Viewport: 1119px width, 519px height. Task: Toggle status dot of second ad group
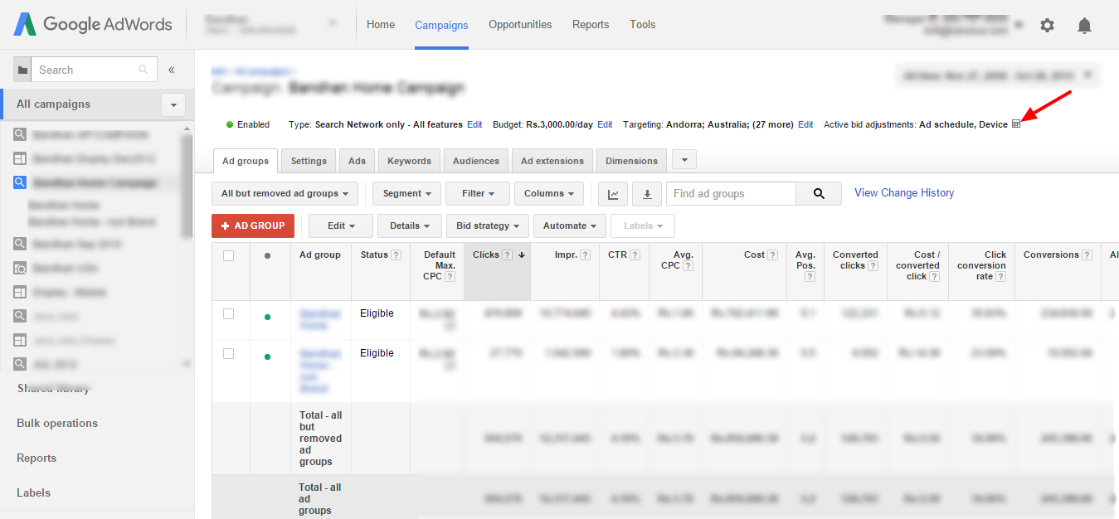pos(267,357)
